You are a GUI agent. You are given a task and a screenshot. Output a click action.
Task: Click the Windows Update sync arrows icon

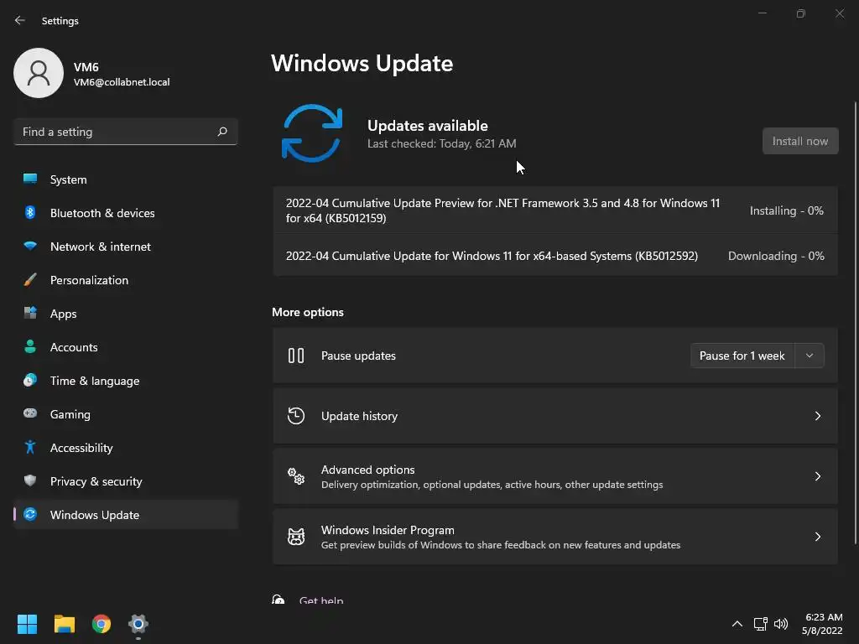[312, 133]
